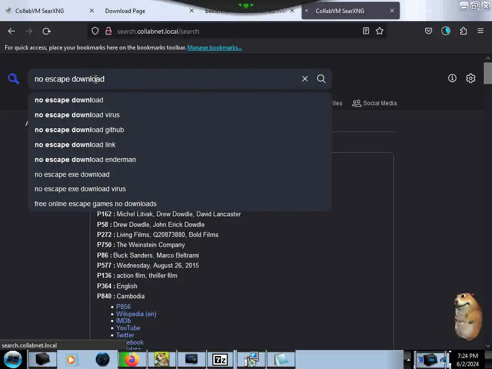The height and width of the screenshot is (369, 492).
Task: Click 'P136 : action film, thriller film' text
Action: pos(137,275)
